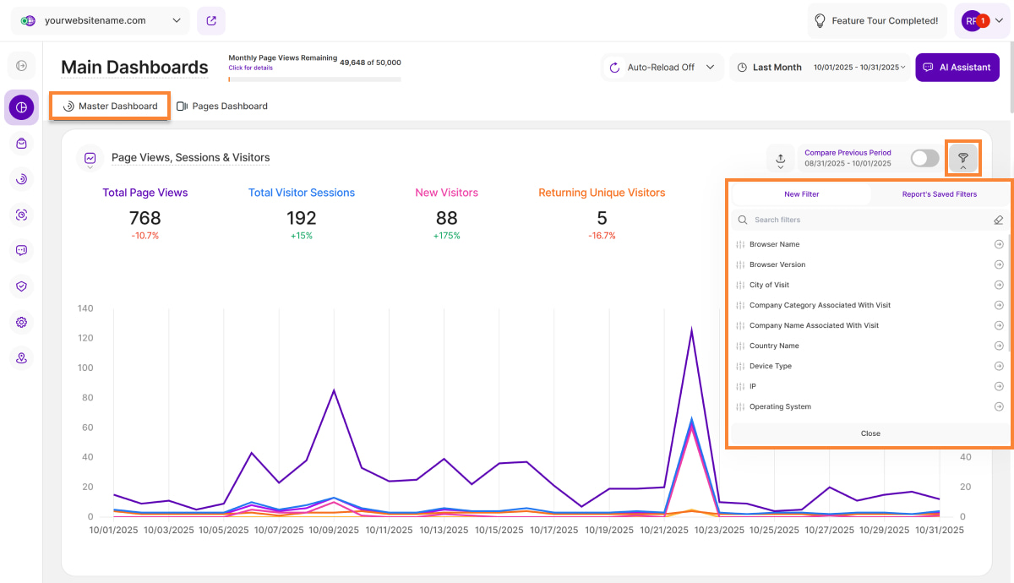Click the AI Assistant button

[957, 68]
